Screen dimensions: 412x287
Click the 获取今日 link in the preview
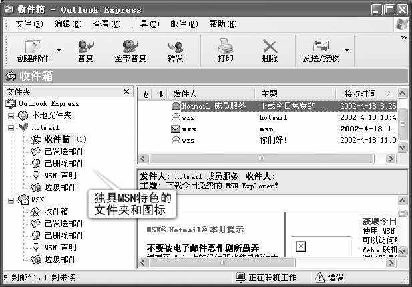pyautogui.click(x=379, y=221)
